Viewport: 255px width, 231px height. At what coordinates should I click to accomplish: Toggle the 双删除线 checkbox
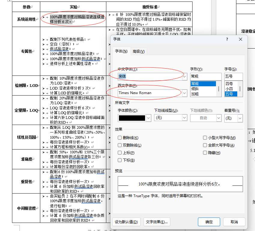[120, 145]
